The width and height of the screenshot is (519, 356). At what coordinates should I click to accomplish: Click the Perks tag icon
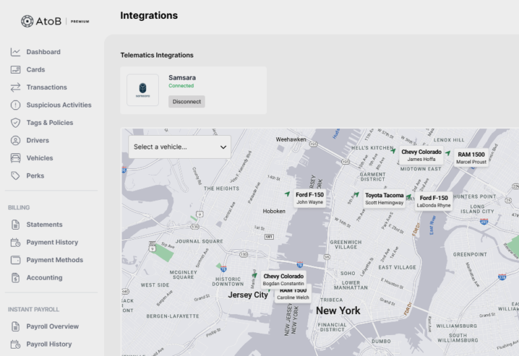[16, 176]
